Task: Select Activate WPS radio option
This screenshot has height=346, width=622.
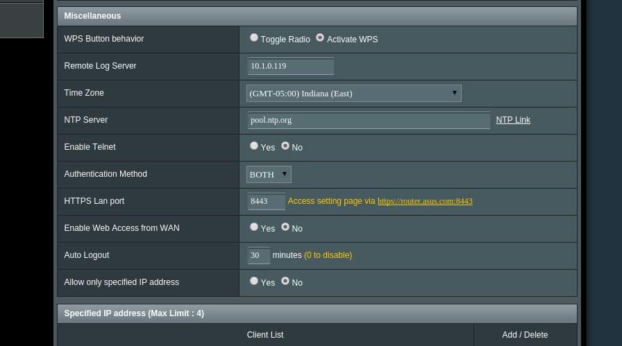Action: [320, 37]
